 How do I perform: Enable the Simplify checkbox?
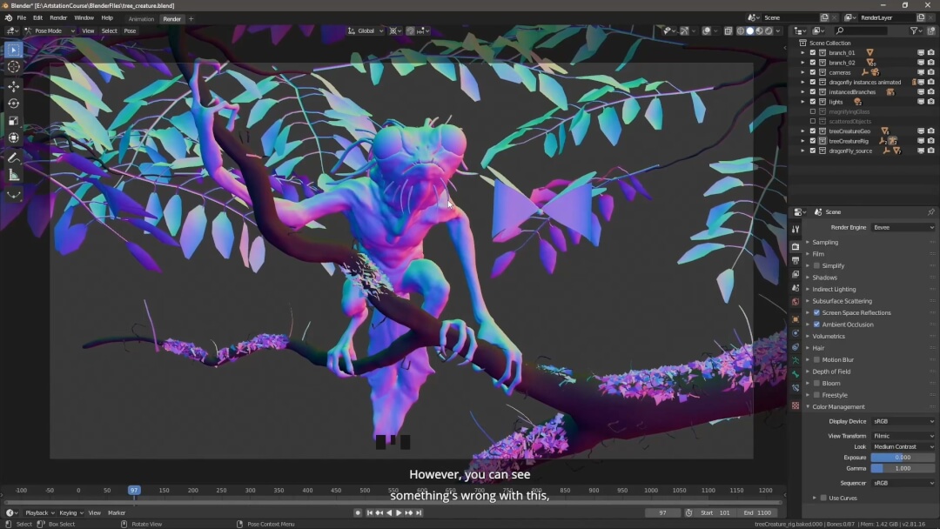(816, 266)
